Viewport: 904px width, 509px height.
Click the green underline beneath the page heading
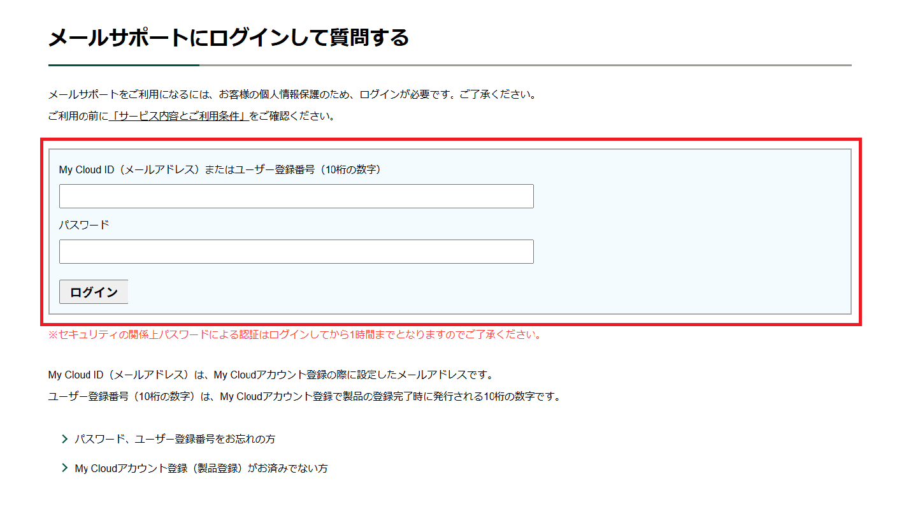tap(124, 65)
